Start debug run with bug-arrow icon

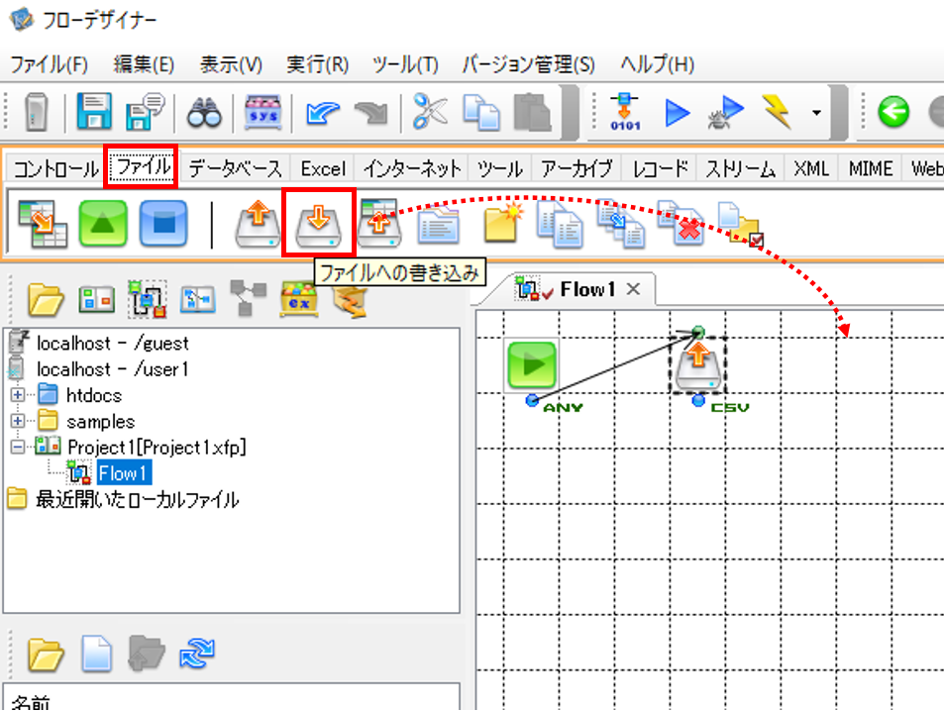pyautogui.click(x=726, y=112)
